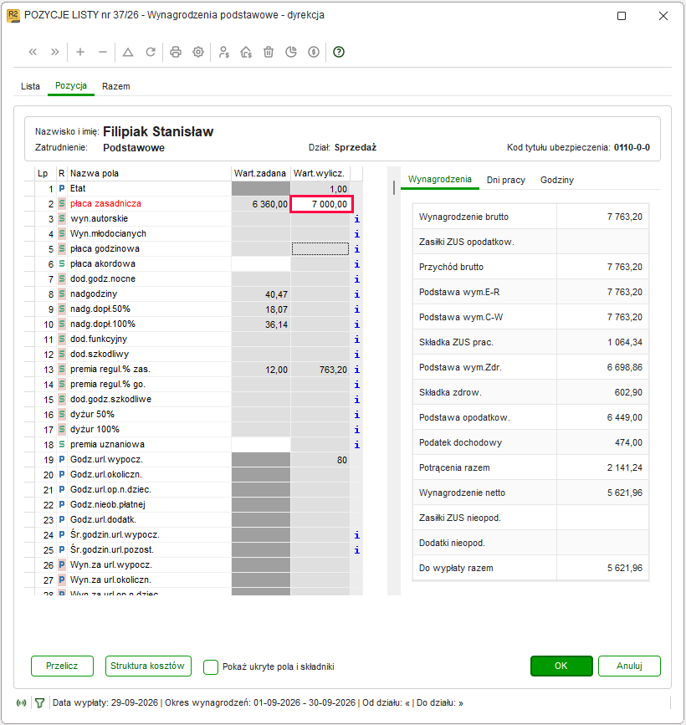Switch to the Dni pracy tab

(x=506, y=180)
